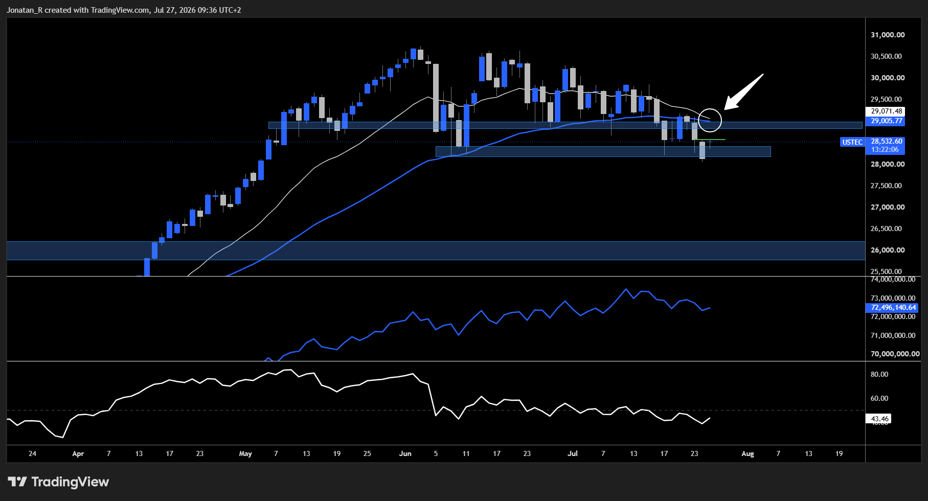The height and width of the screenshot is (501, 928).
Task: Click the TradingView logo
Action: point(58,482)
